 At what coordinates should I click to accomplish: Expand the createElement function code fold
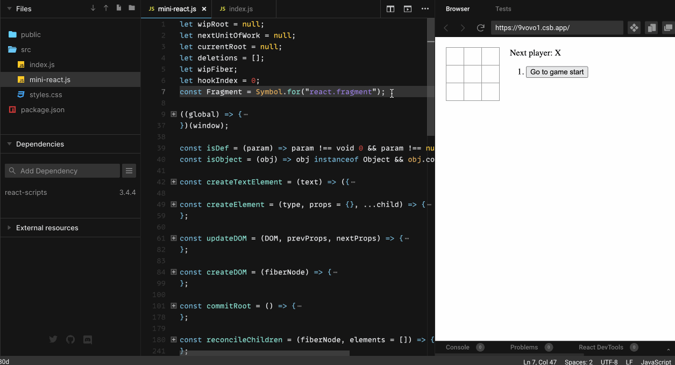pyautogui.click(x=173, y=204)
